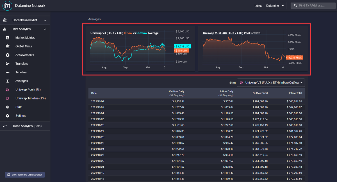Open the Token Datamine dropdown
Image resolution: width=337 pixels, height=182 pixels.
pyautogui.click(x=275, y=6)
